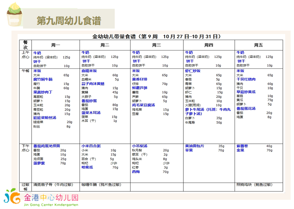
Task: Click the 午餐 row label
Action: [x=26, y=71]
